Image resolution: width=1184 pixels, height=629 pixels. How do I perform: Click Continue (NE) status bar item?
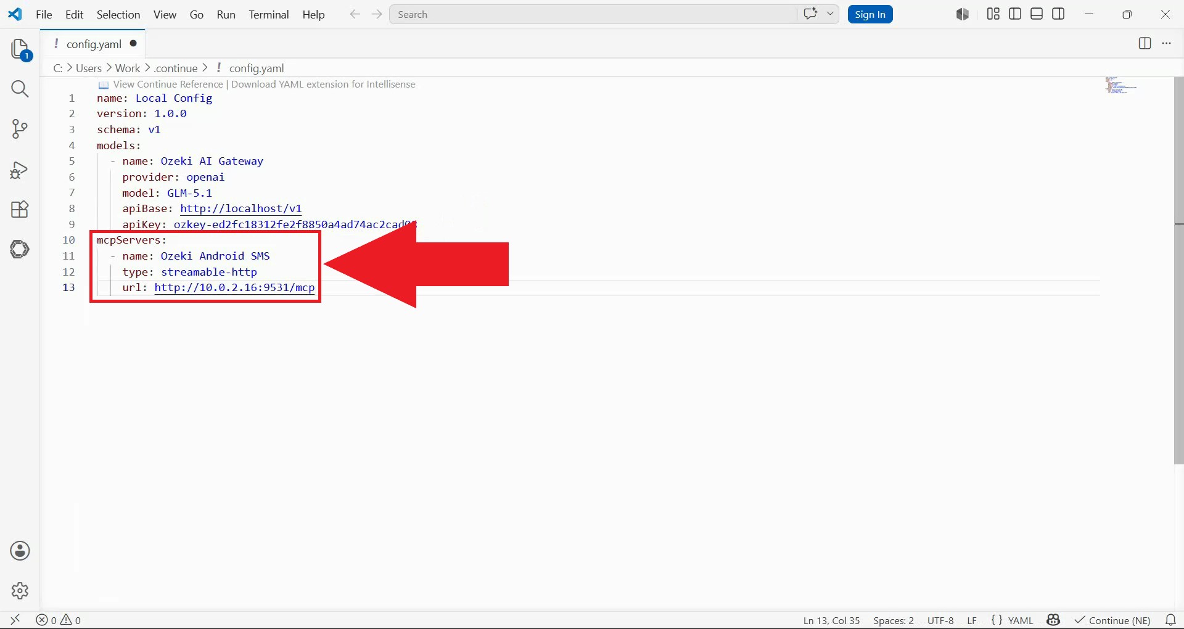[1112, 620]
